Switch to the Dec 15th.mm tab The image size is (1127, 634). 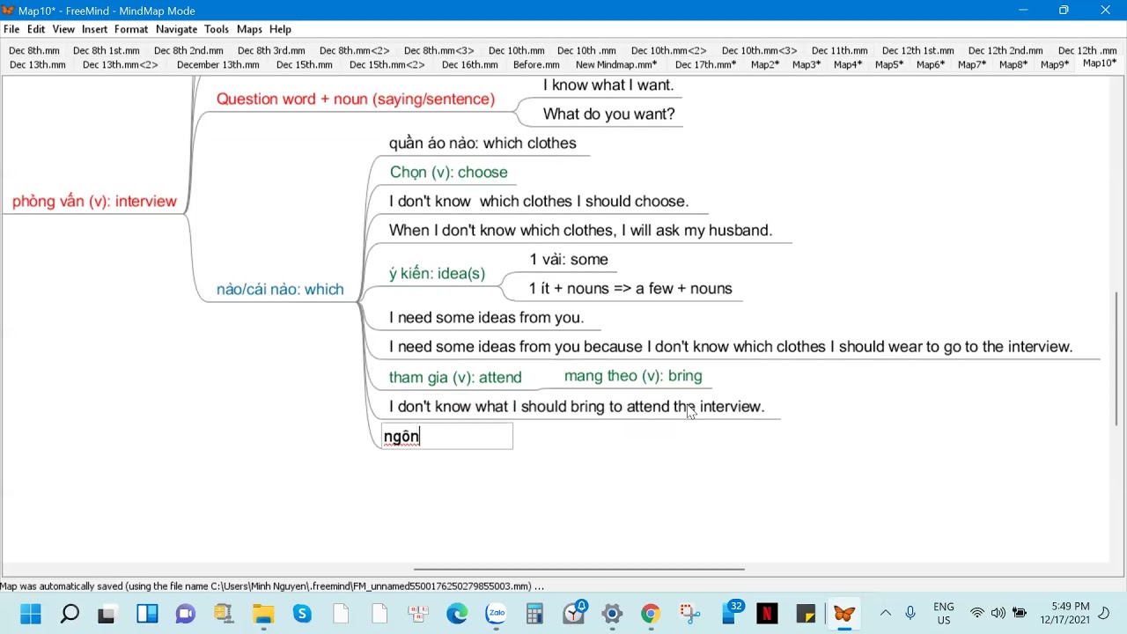click(x=304, y=64)
